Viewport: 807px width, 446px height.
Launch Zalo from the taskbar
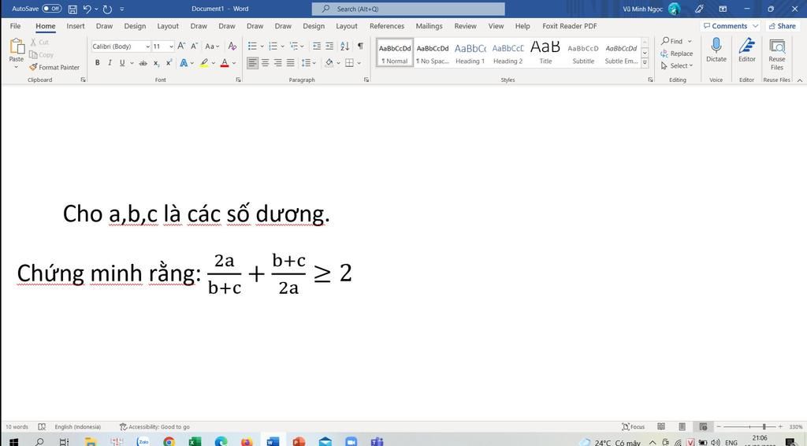(x=143, y=441)
